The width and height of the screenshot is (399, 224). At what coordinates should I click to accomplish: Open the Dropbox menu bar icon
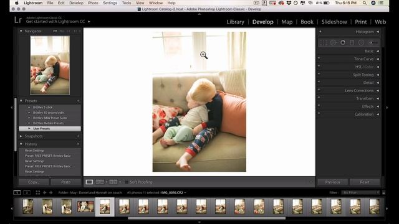coord(289,3)
